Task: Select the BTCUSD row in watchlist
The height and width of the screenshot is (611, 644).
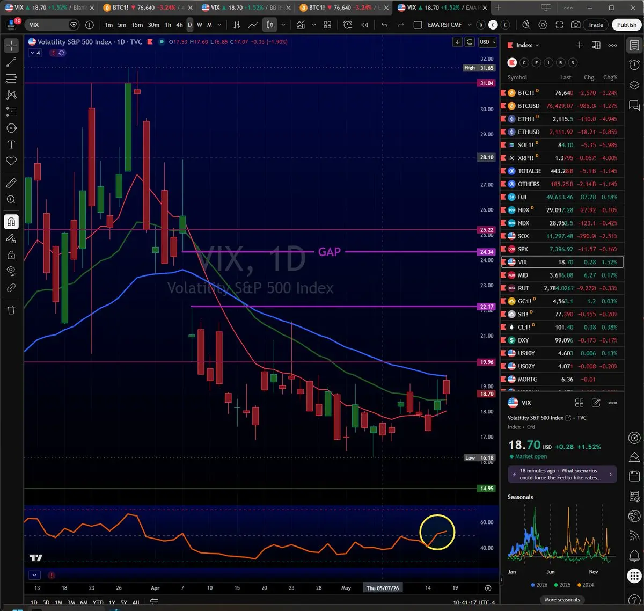Action: [562, 106]
